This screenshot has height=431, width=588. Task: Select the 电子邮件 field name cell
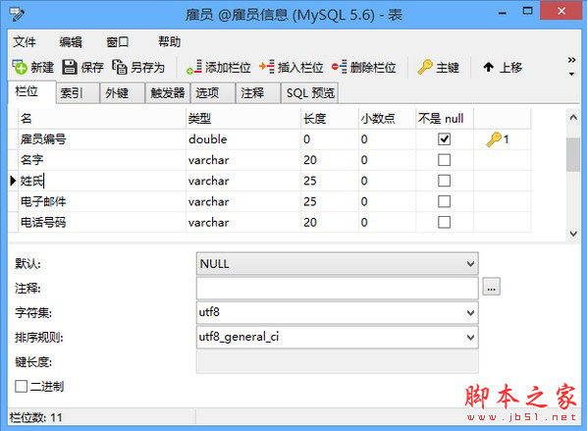click(x=102, y=201)
